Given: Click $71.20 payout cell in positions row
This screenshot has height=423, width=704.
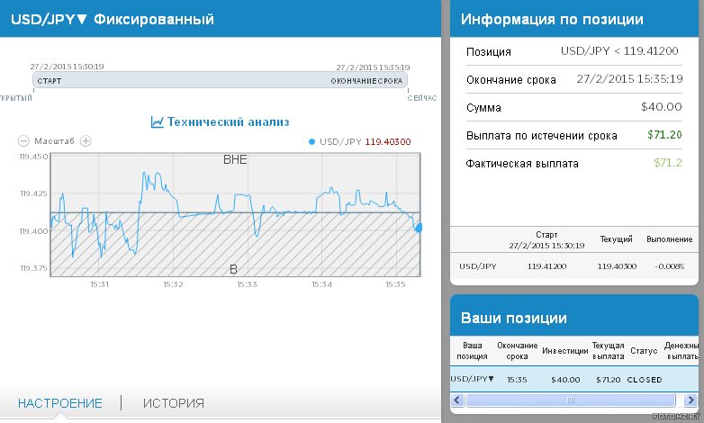Looking at the screenshot, I should (x=609, y=380).
